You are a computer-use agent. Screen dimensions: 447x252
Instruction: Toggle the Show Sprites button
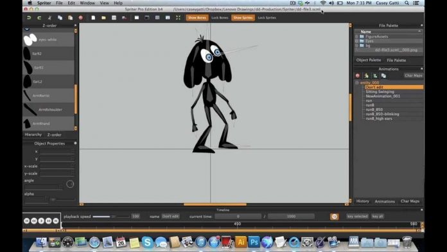(243, 18)
